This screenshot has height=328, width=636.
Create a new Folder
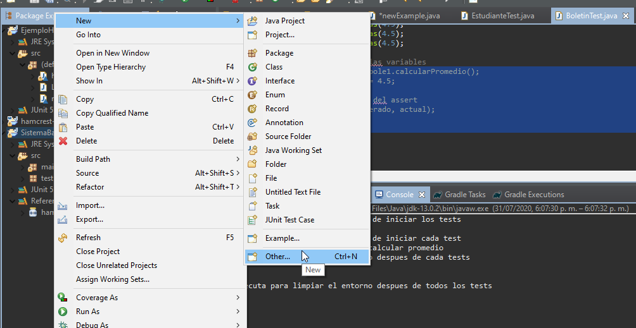point(307,164)
